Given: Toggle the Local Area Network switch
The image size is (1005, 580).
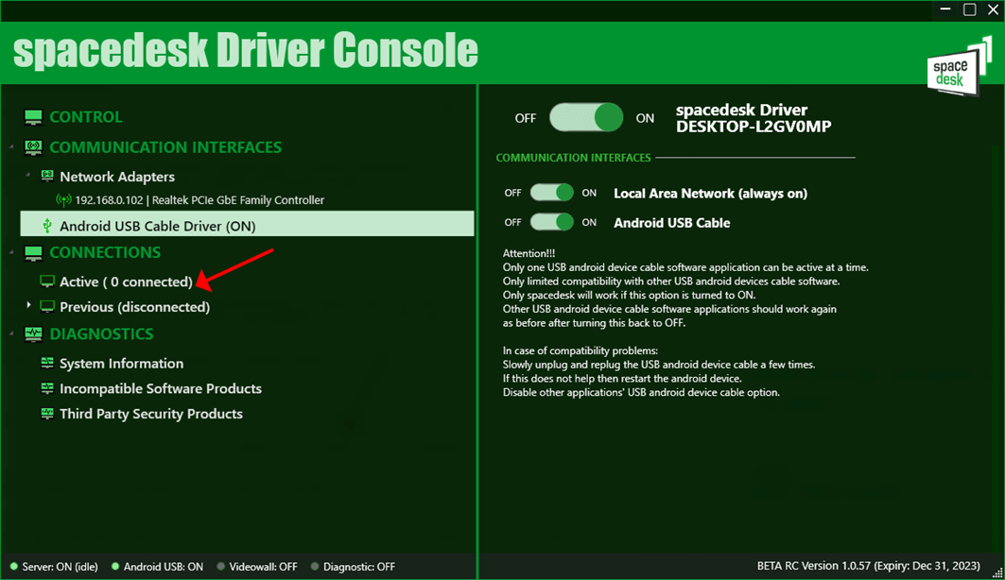Looking at the screenshot, I should point(552,193).
